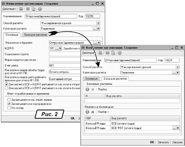Image resolution: width=185 pixels, height=147 pixels.
Task: Click the help question-mark icon in the front window toolbar
Action: coord(120,53)
